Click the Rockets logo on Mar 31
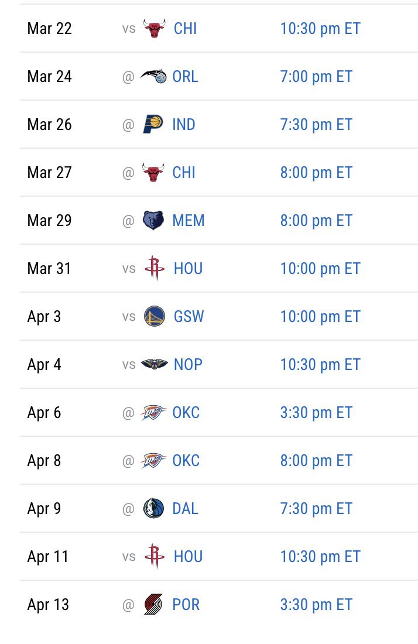This screenshot has height=644, width=418. tap(155, 269)
